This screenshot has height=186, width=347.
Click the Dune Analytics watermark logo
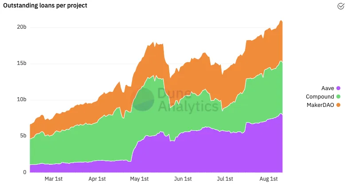[x=142, y=99]
